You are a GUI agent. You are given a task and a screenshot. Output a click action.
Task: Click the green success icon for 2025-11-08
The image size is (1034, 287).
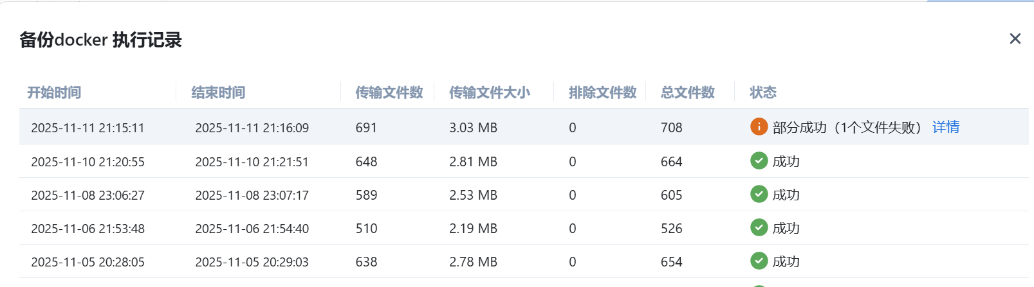click(759, 195)
